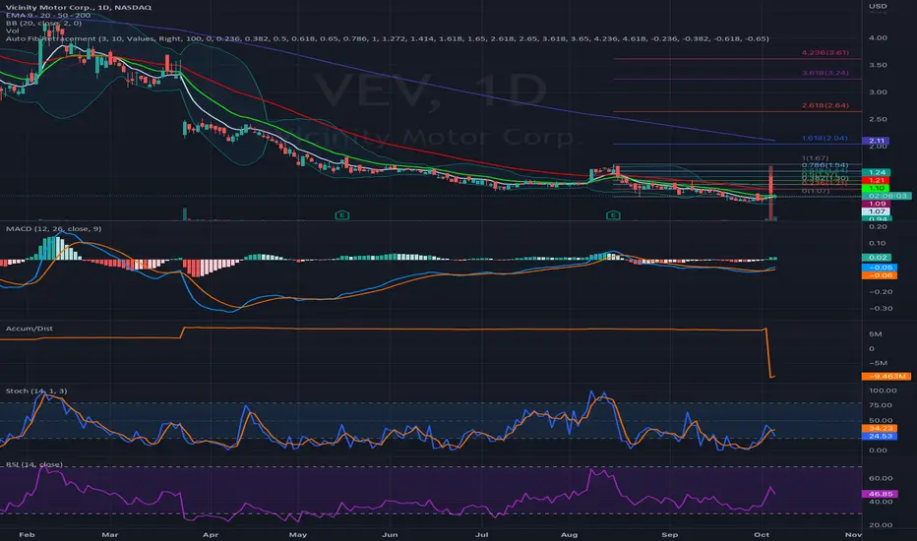Click the earnings E marker in mid-August
The width and height of the screenshot is (917, 541).
(x=613, y=215)
